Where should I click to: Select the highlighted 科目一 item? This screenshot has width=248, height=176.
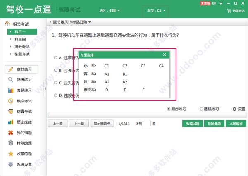coord(22,32)
